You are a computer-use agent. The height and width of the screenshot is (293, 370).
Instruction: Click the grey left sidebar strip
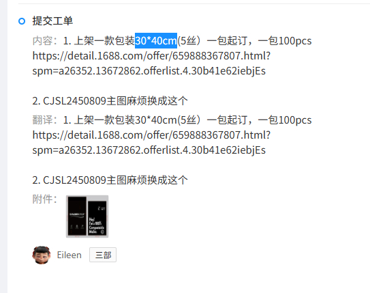pos(3,147)
